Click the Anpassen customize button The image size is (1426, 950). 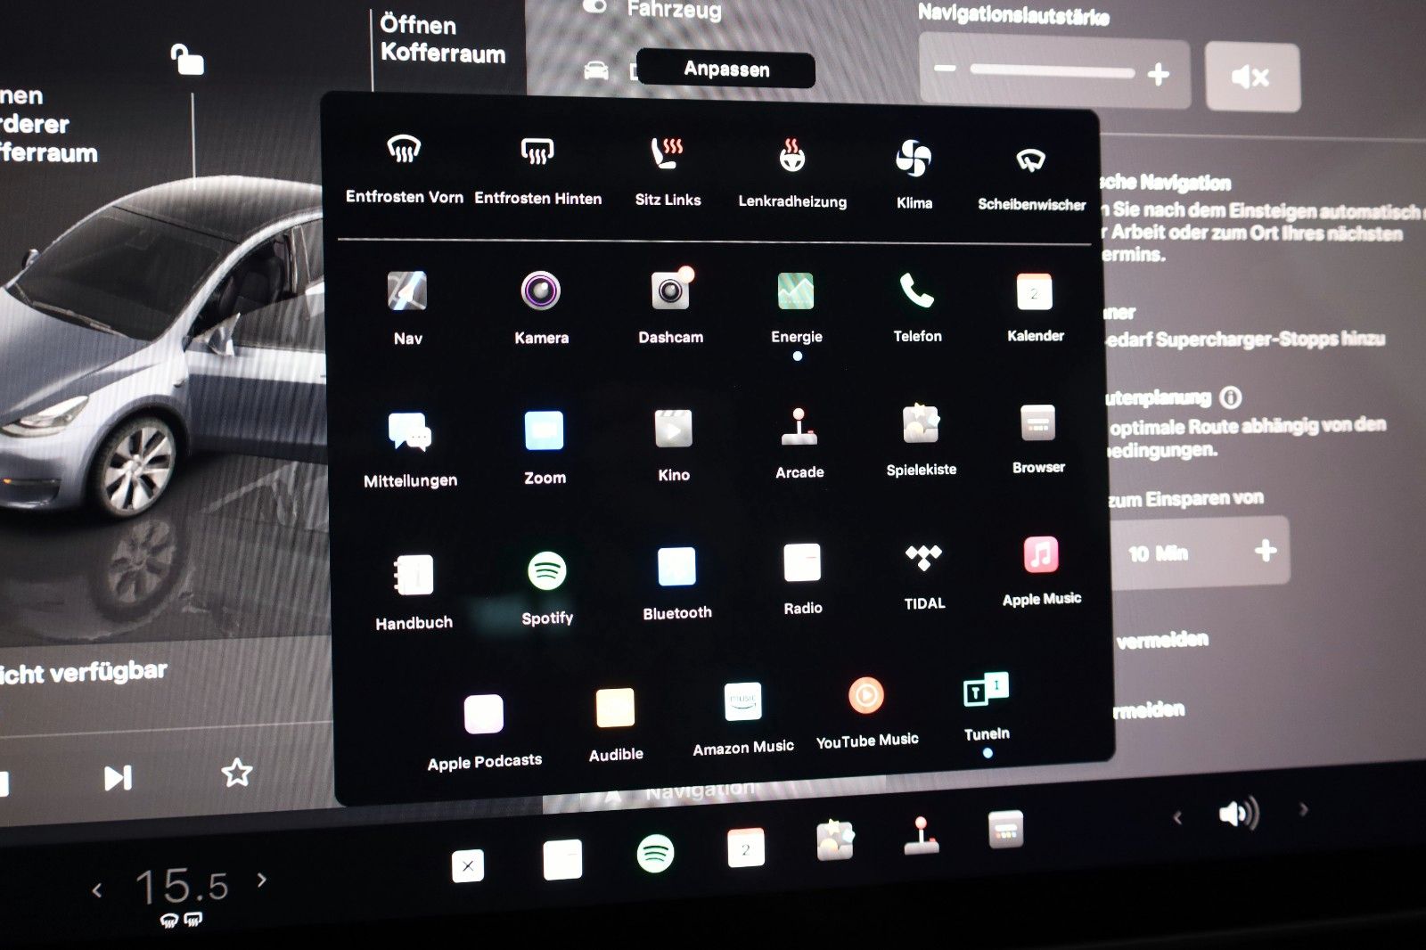[x=726, y=70]
